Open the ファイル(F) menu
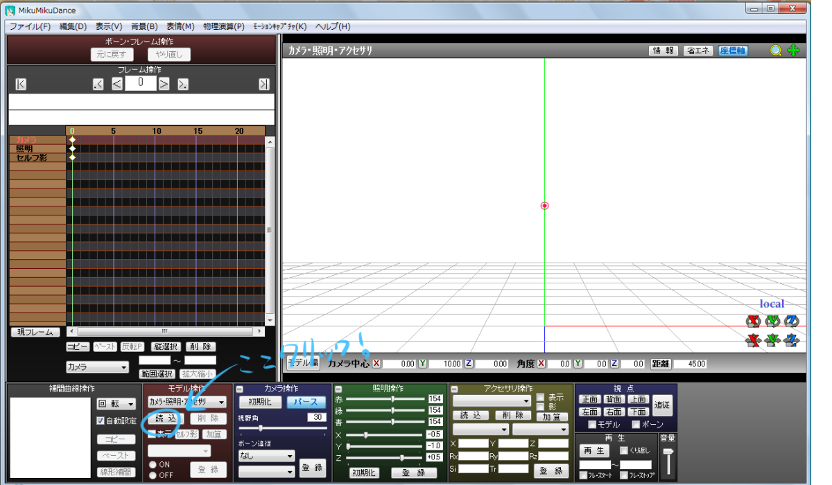 point(30,26)
